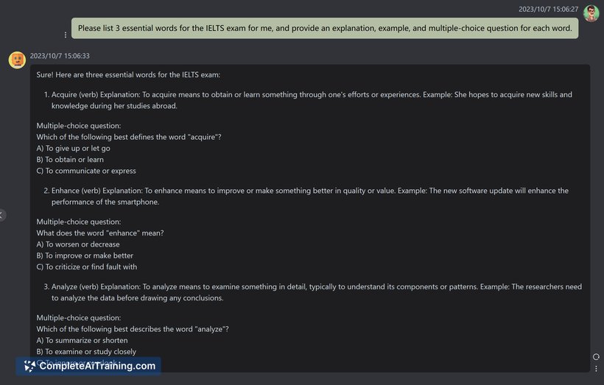Screen dimensions: 604x385
Task: Select 'A) To worsen or decrease' option
Action: 78,244
